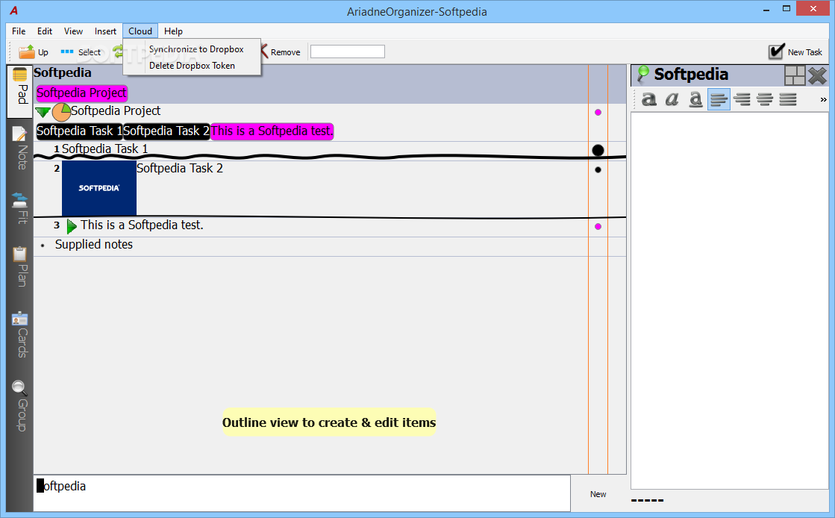Select the Softpedia Task 2 outline row text
The image size is (835, 518).
[179, 169]
